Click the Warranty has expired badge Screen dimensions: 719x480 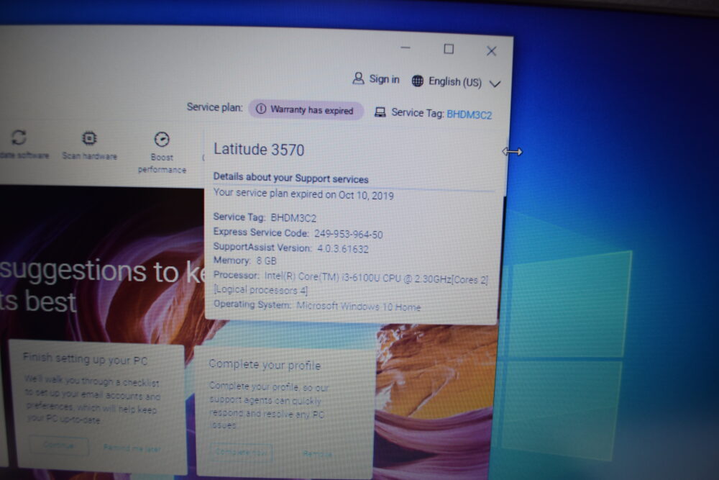306,109
